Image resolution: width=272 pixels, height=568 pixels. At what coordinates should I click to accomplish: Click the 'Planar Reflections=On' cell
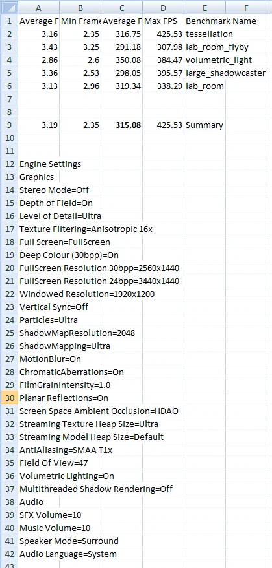(64, 398)
